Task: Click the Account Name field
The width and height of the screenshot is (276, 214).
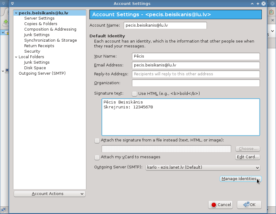Action: (165, 25)
